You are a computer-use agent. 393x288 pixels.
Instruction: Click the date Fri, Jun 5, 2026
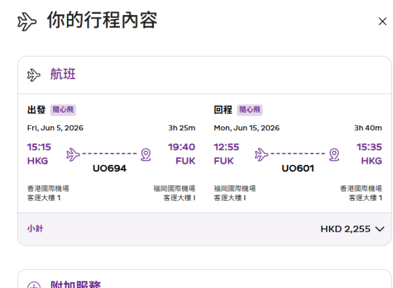coord(55,128)
